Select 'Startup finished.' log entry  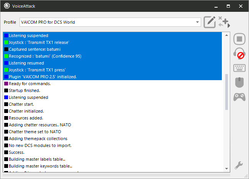pos(112,90)
